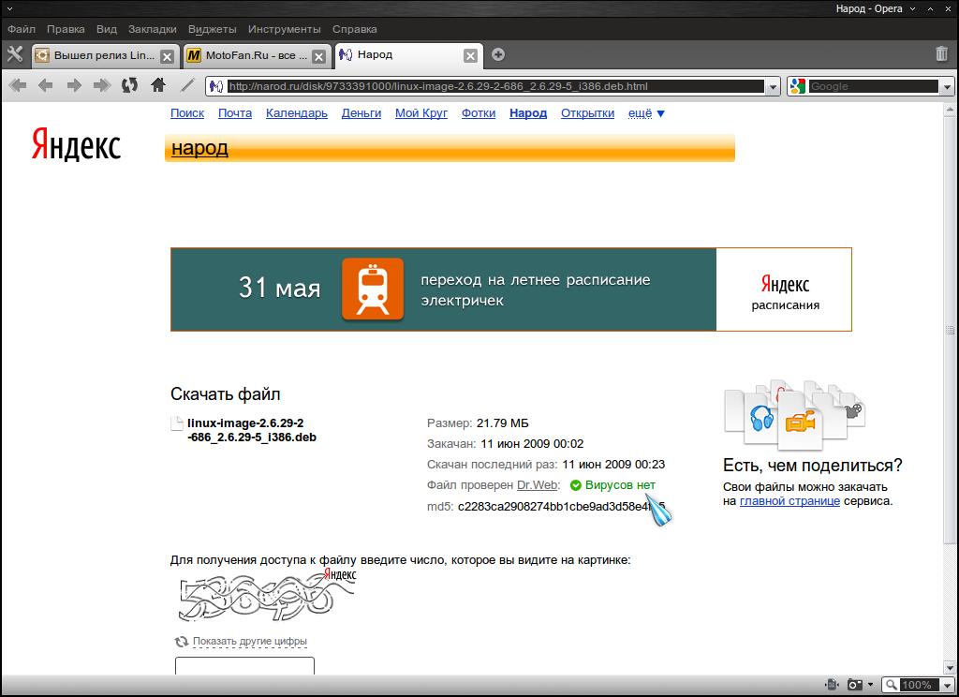Select the Народ tab
Screen dimensions: 959x697
[x=408, y=55]
